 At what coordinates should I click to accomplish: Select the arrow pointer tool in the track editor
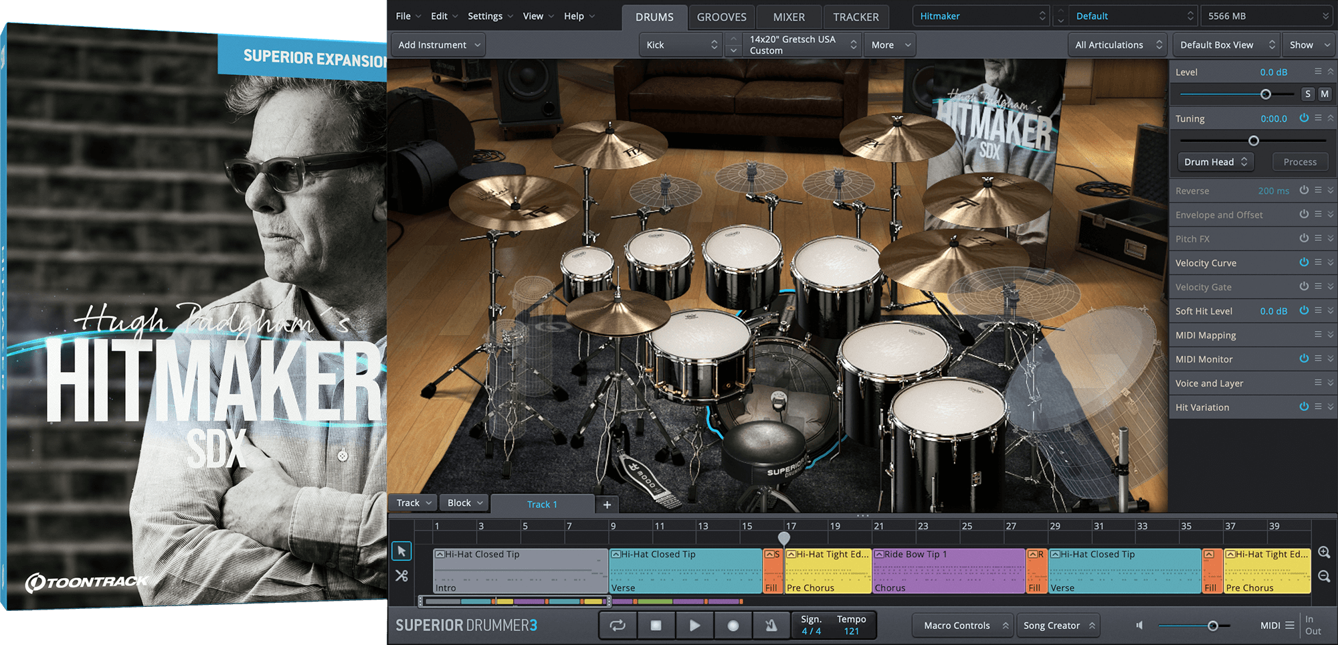(401, 551)
